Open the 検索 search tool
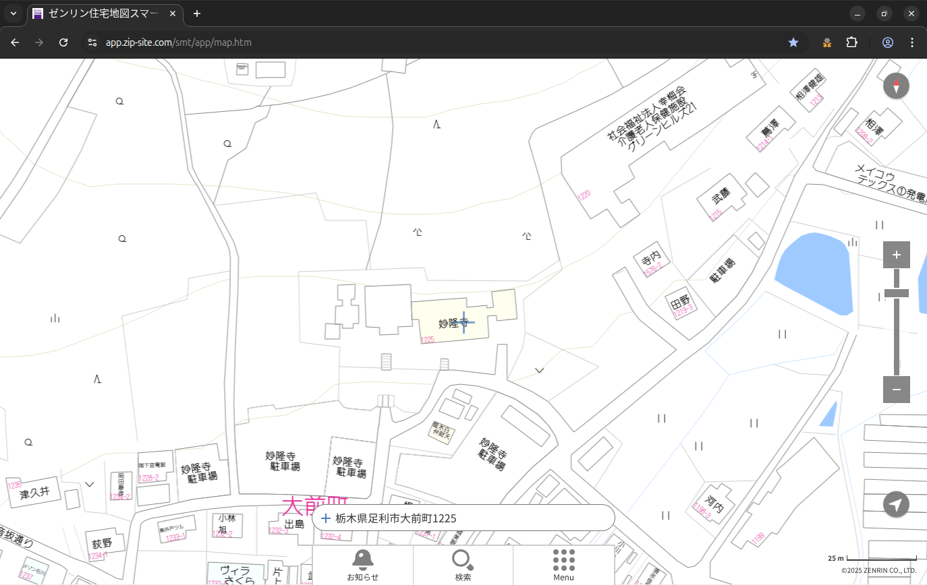Viewport: 927px width, 585px height. [x=463, y=565]
